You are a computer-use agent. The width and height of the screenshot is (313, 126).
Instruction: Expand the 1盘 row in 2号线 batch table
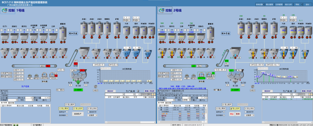coord(159,107)
